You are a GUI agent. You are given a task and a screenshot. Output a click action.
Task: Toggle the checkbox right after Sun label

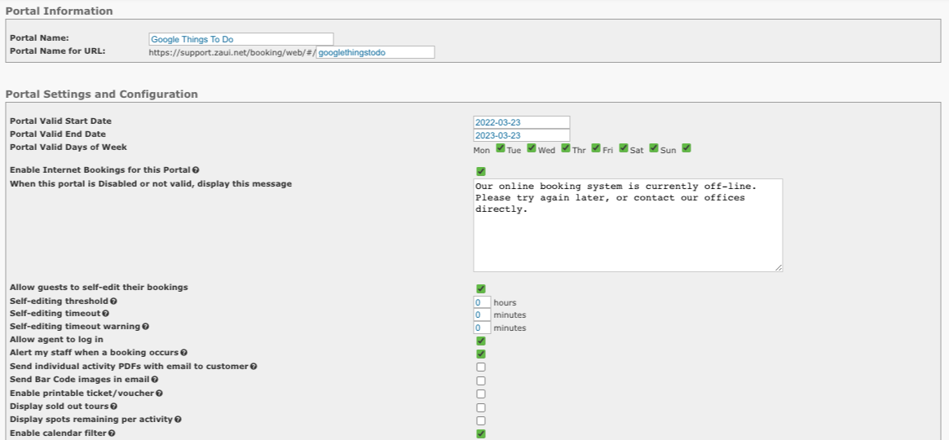[686, 148]
